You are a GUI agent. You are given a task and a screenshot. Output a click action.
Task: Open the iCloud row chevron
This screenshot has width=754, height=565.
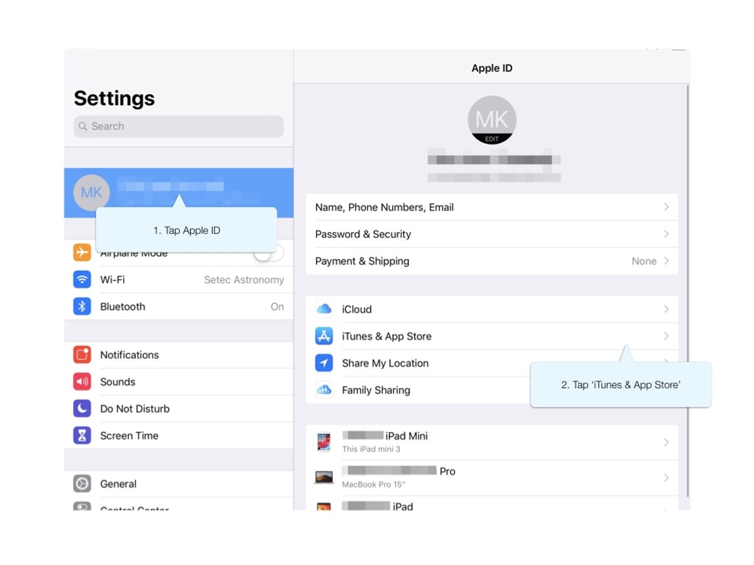coord(666,309)
